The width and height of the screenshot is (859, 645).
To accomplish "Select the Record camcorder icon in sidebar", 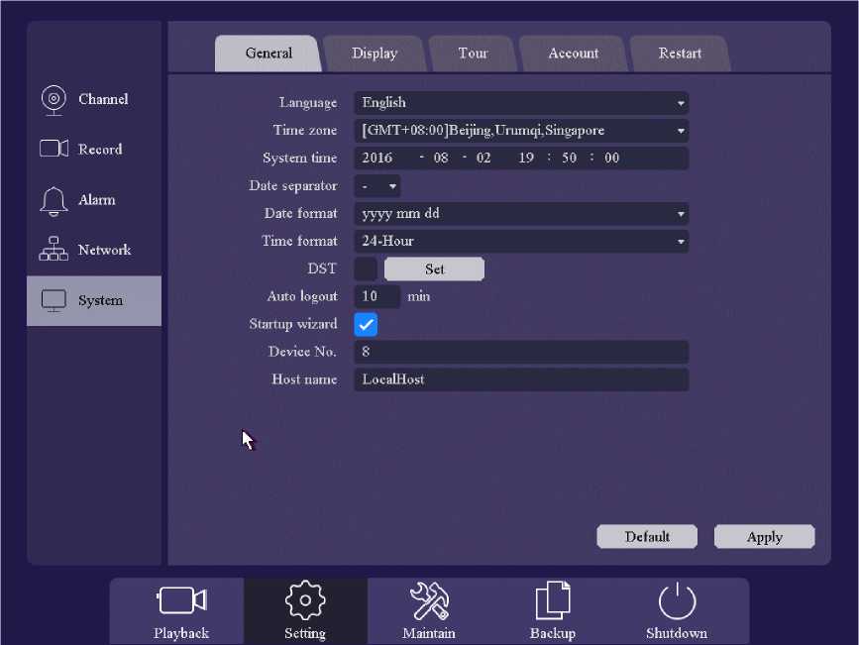I will [x=54, y=149].
